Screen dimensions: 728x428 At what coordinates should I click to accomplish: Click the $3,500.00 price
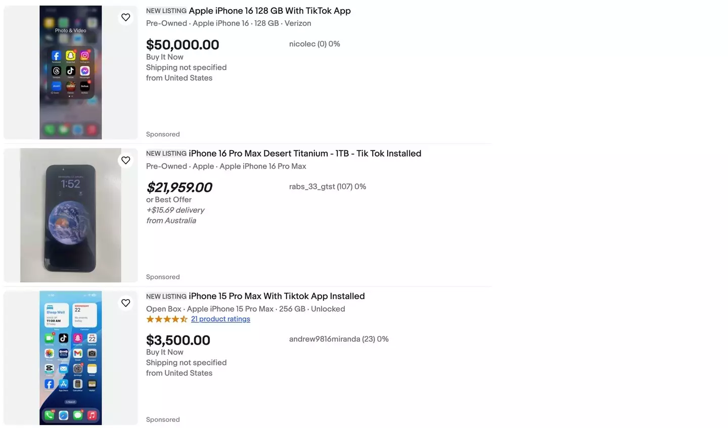[178, 340]
